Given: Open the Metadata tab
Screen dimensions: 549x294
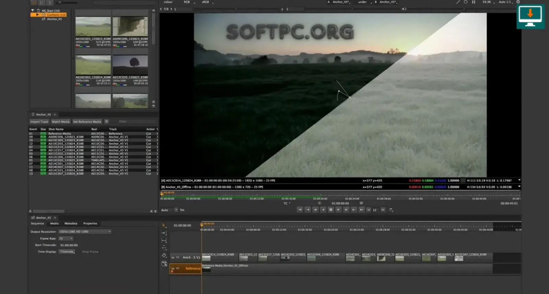Looking at the screenshot, I should [x=71, y=223].
